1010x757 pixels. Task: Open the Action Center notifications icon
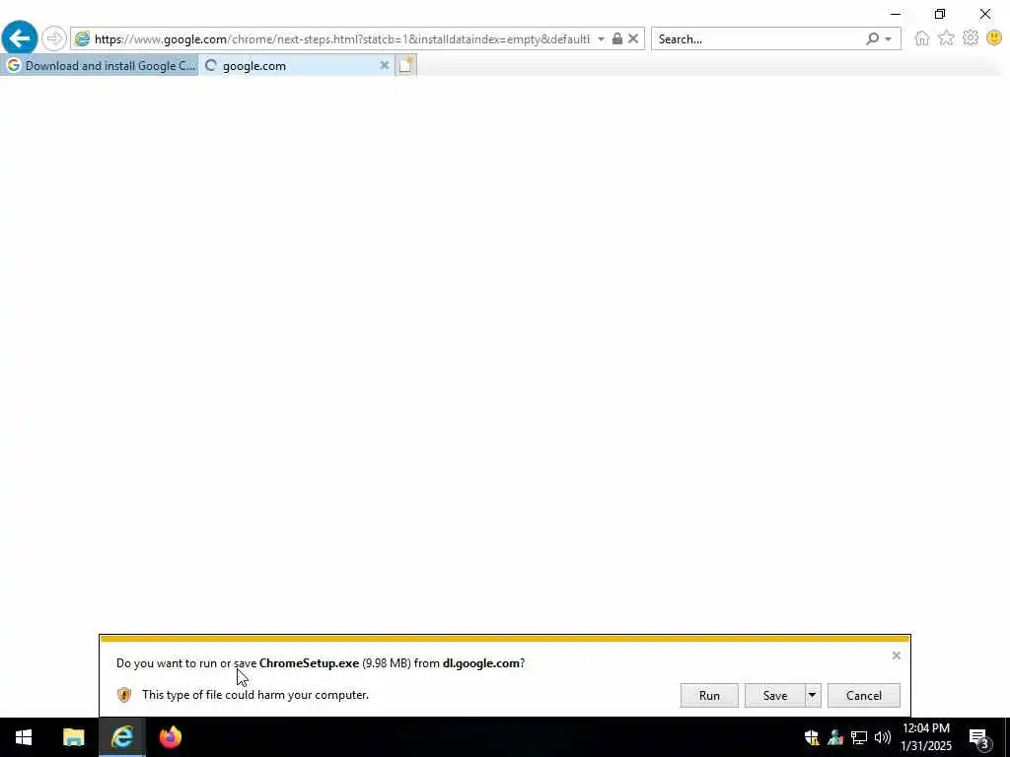(x=978, y=737)
